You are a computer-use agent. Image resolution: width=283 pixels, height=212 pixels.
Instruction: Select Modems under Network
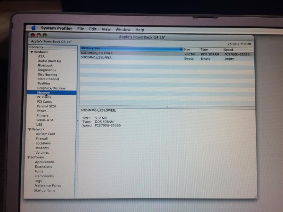click(x=42, y=148)
